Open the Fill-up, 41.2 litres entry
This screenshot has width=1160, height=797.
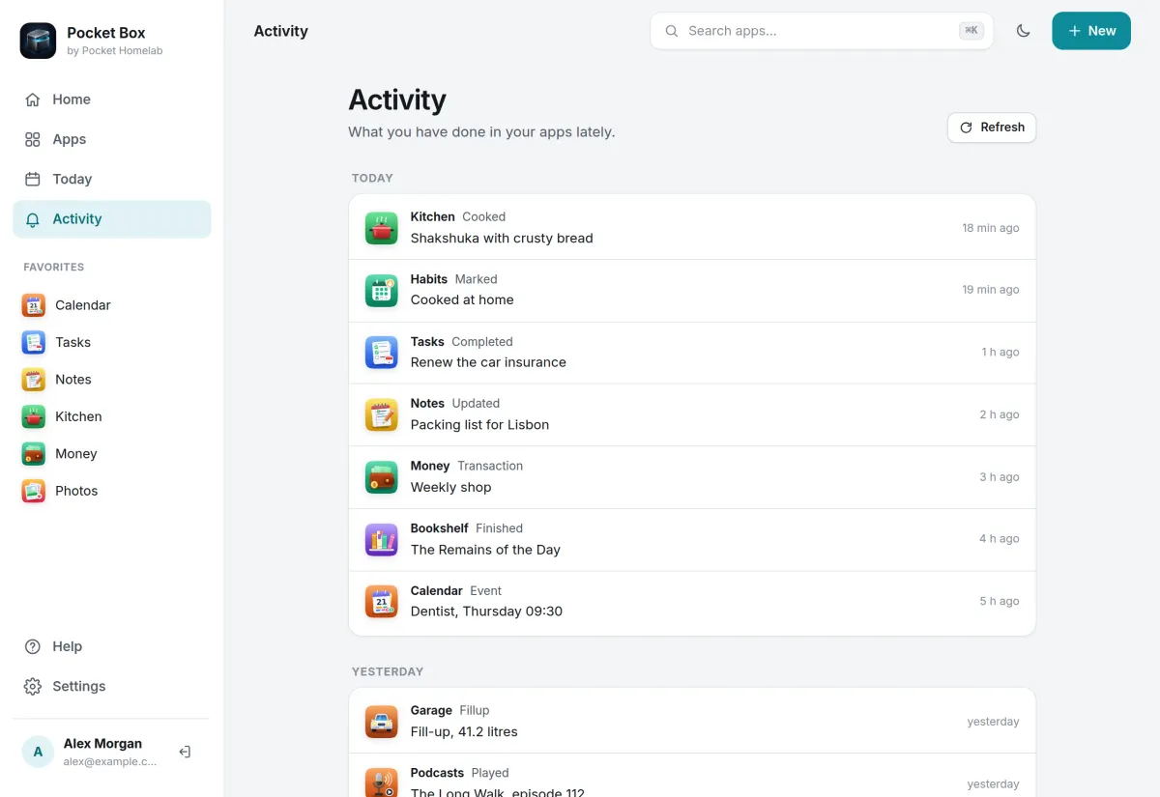click(x=692, y=722)
